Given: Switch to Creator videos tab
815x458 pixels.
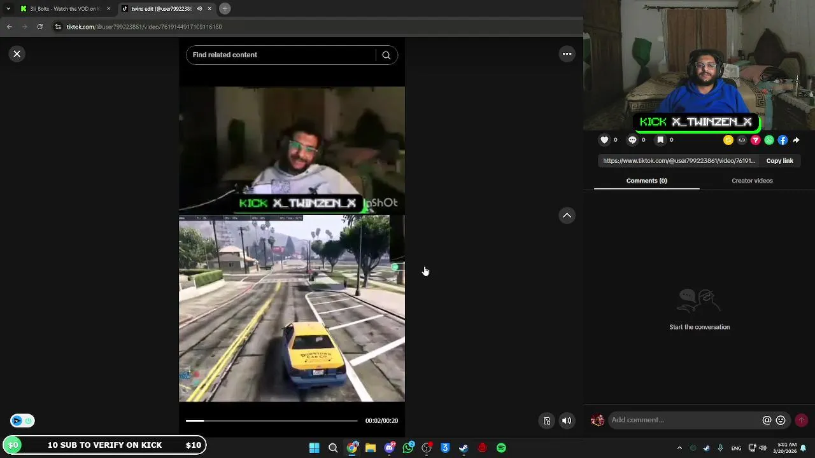Looking at the screenshot, I should click(752, 181).
